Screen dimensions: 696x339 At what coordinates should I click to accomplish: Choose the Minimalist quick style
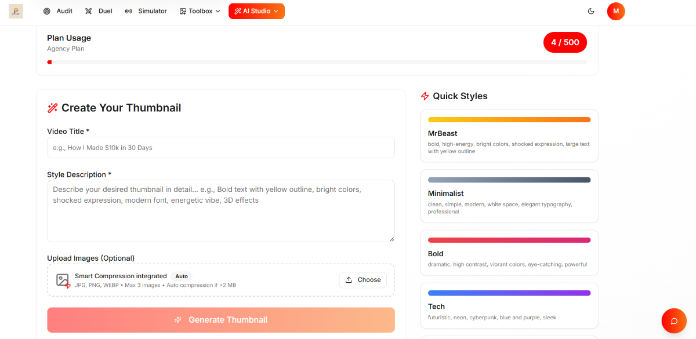tap(509, 196)
